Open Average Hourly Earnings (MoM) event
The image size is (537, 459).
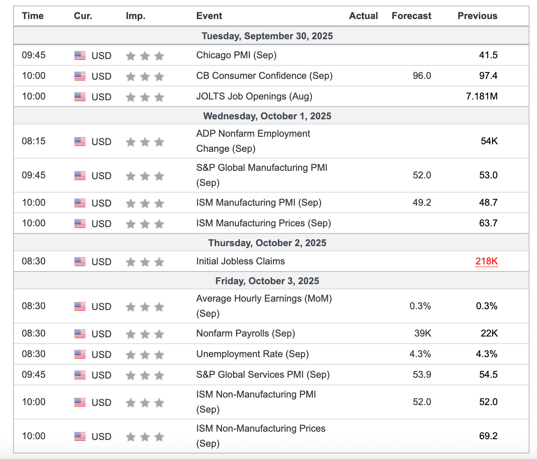[x=264, y=306]
